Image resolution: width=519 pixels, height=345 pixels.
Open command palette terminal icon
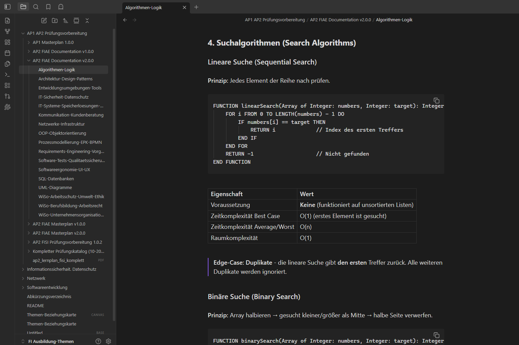(7, 75)
